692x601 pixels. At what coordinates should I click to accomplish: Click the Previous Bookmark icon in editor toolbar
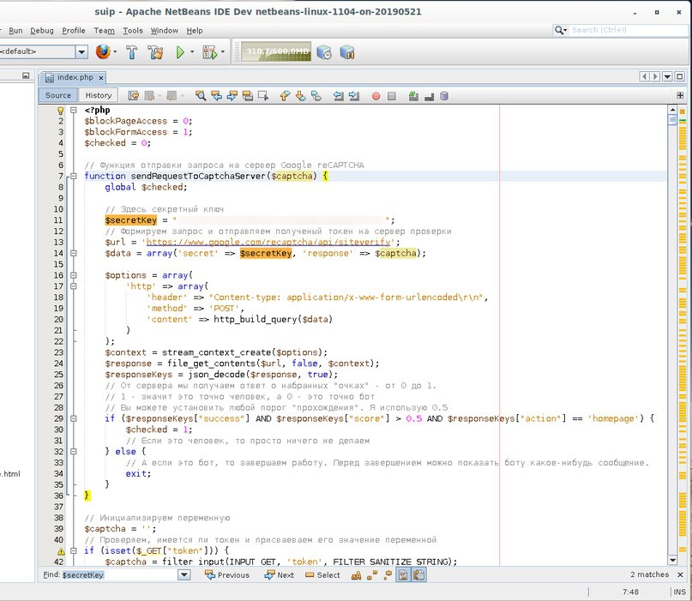pos(286,96)
